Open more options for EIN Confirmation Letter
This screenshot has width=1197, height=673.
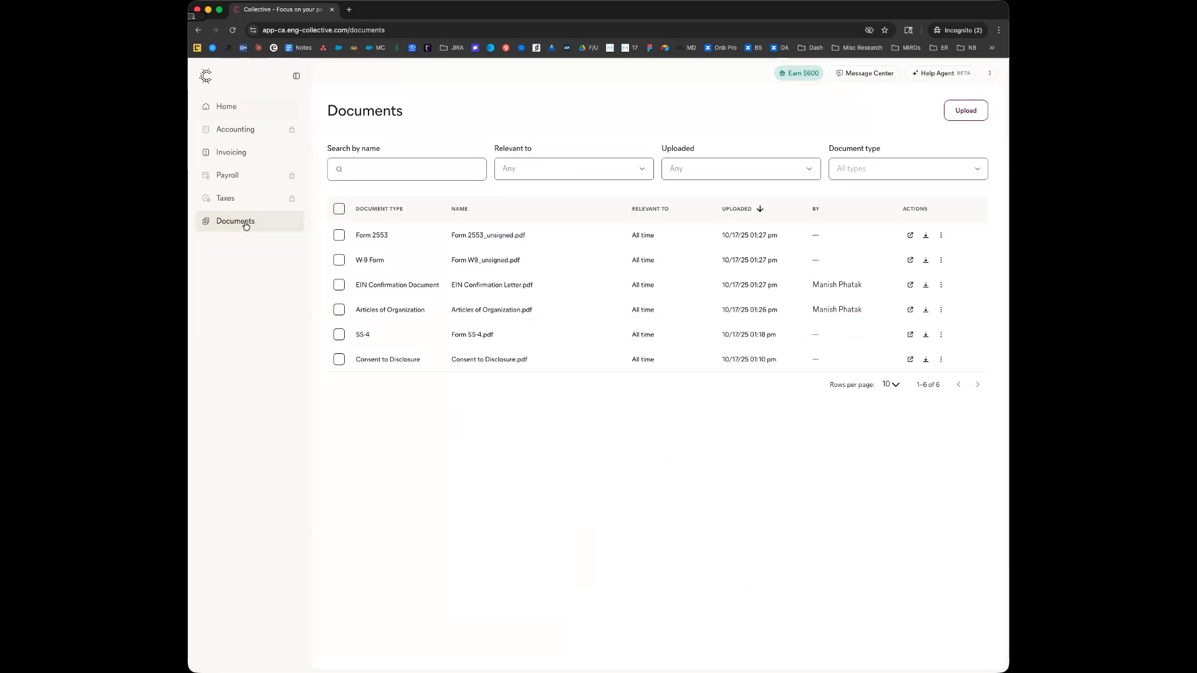tap(941, 285)
